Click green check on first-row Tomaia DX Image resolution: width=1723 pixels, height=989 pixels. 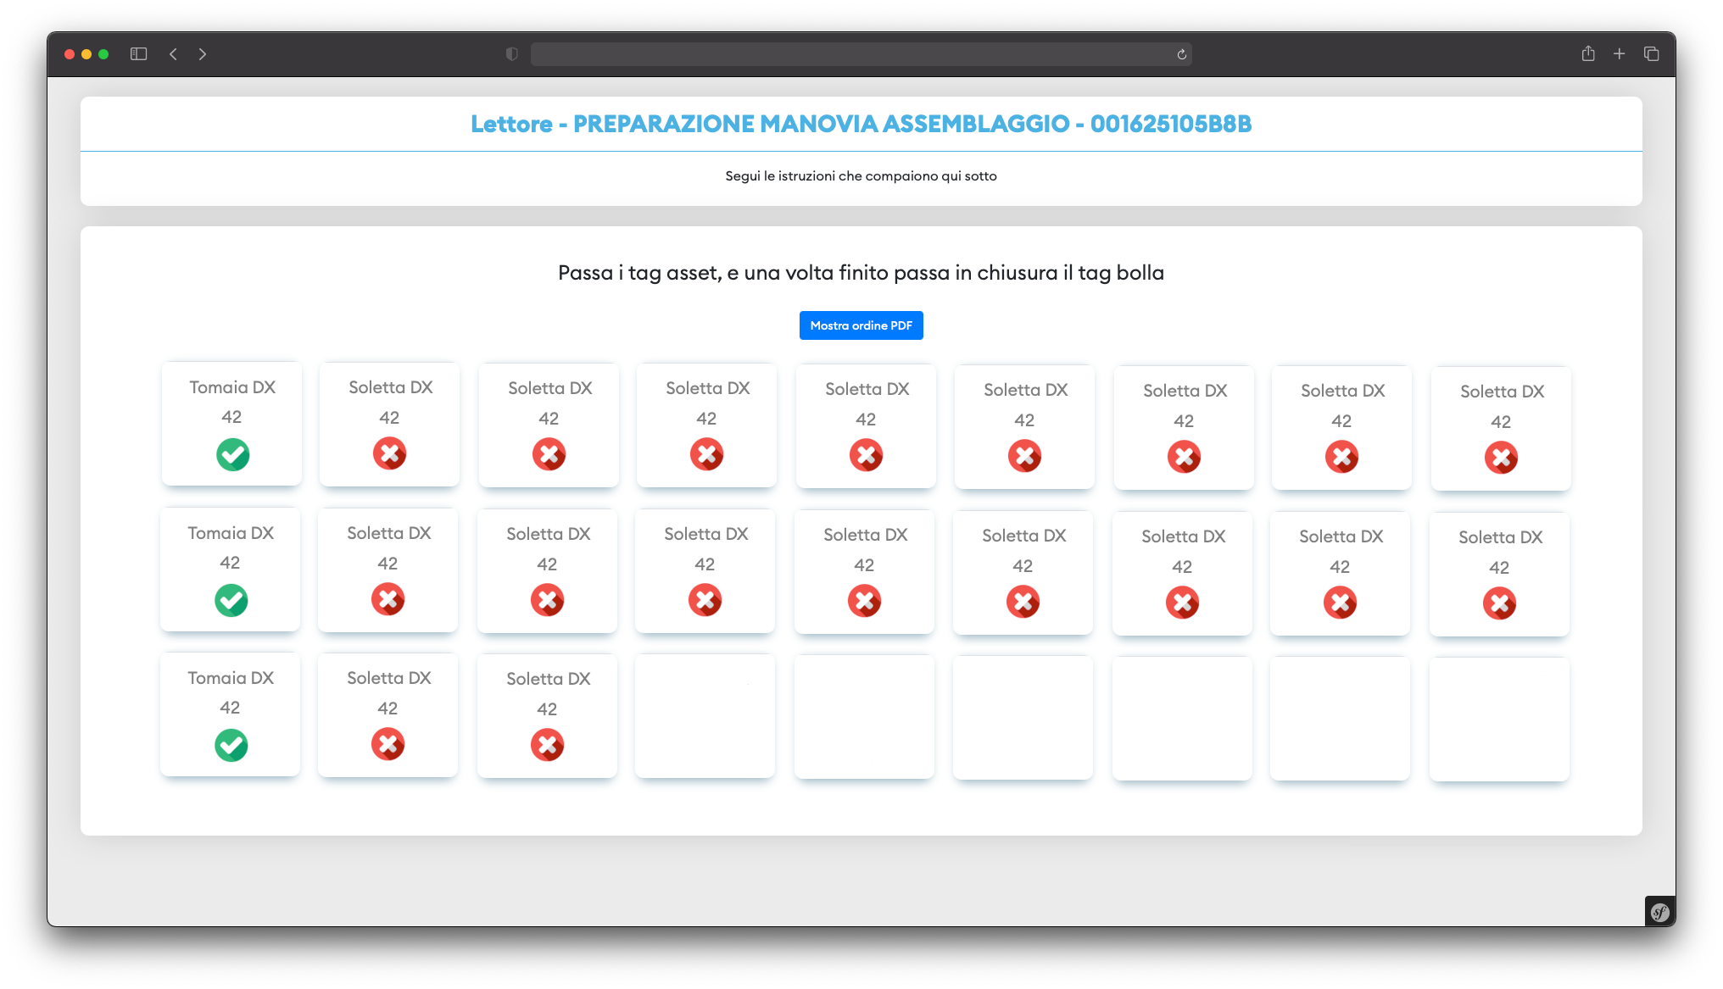(232, 455)
